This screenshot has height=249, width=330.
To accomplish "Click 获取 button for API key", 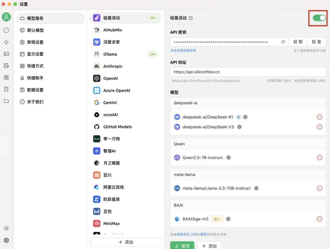I will (298, 42).
